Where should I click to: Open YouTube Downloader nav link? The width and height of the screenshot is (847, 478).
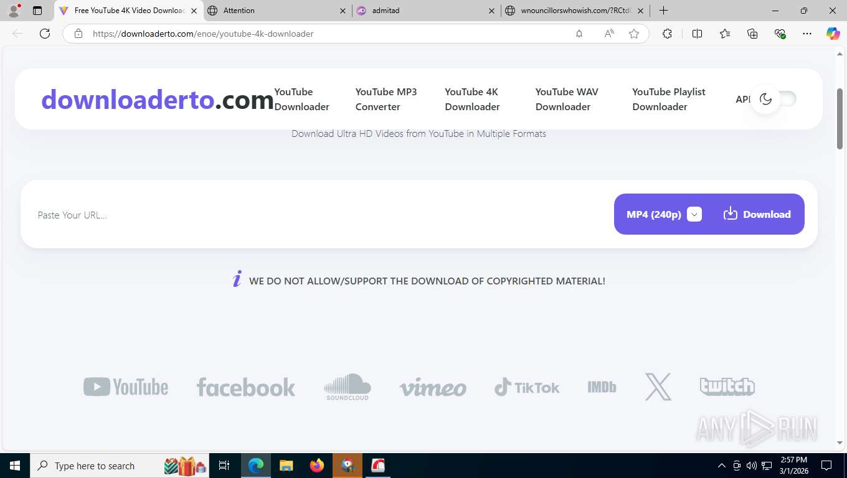pos(302,100)
